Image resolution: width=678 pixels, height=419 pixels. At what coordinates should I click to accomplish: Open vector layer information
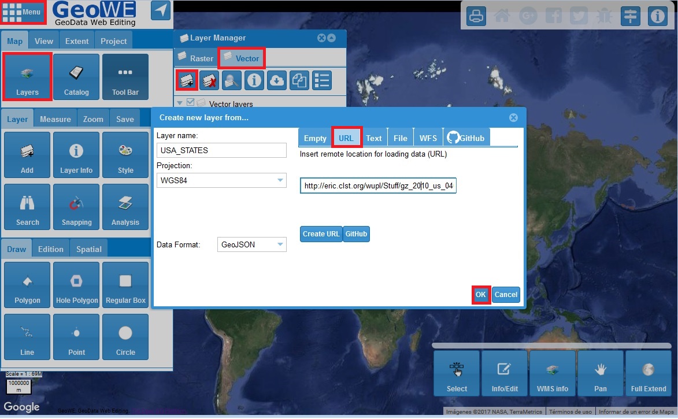(254, 80)
